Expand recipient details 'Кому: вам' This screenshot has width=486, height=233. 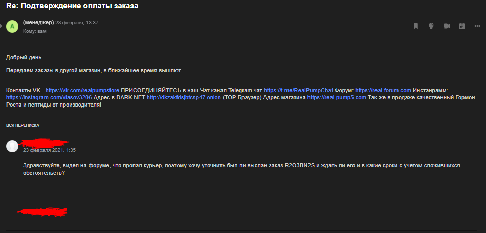click(35, 31)
